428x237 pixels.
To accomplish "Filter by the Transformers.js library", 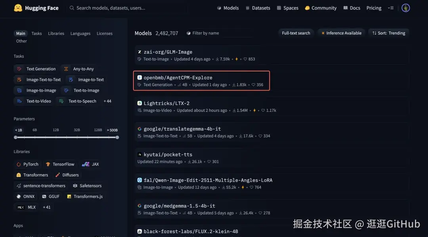I will 85,196.
